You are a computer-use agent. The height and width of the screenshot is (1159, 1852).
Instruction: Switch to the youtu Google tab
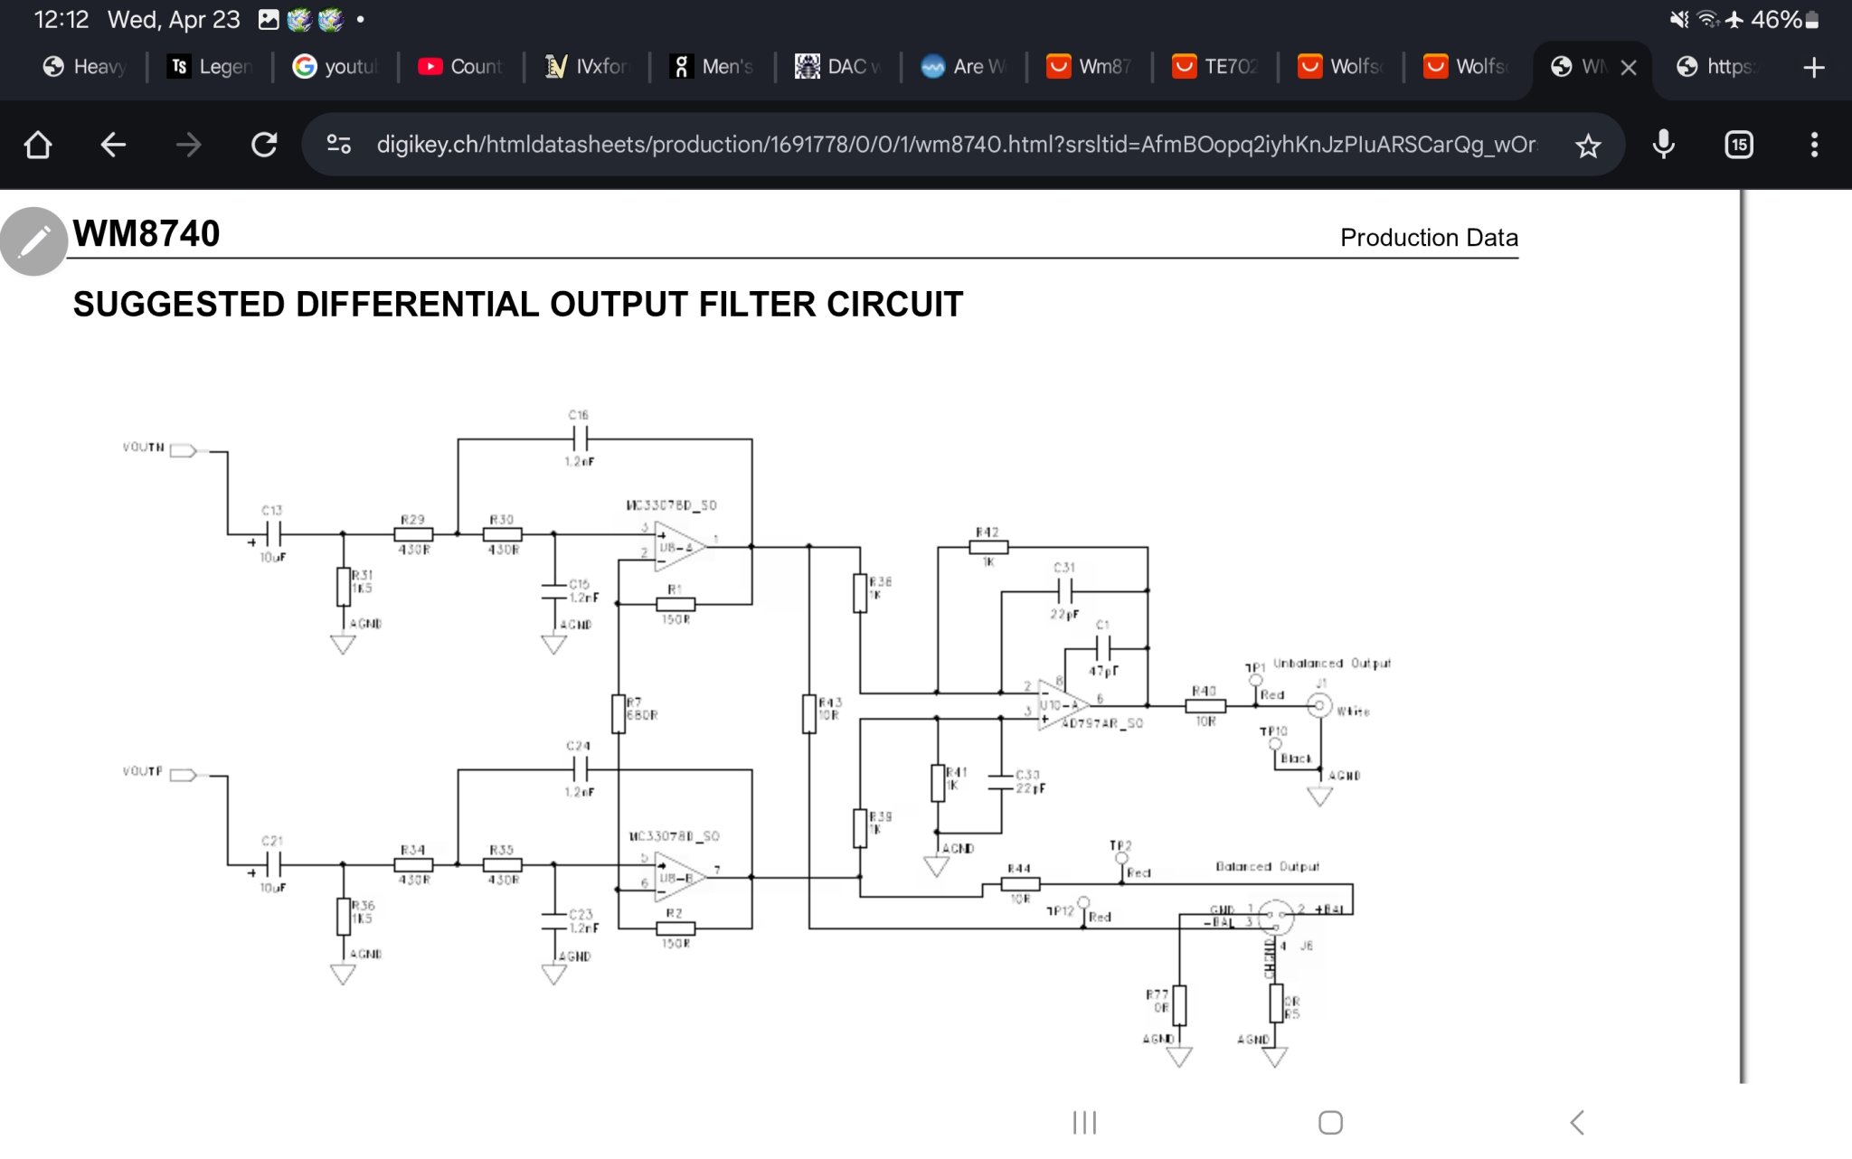336,67
